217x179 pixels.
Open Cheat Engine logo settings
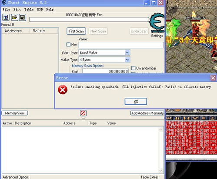(157, 23)
